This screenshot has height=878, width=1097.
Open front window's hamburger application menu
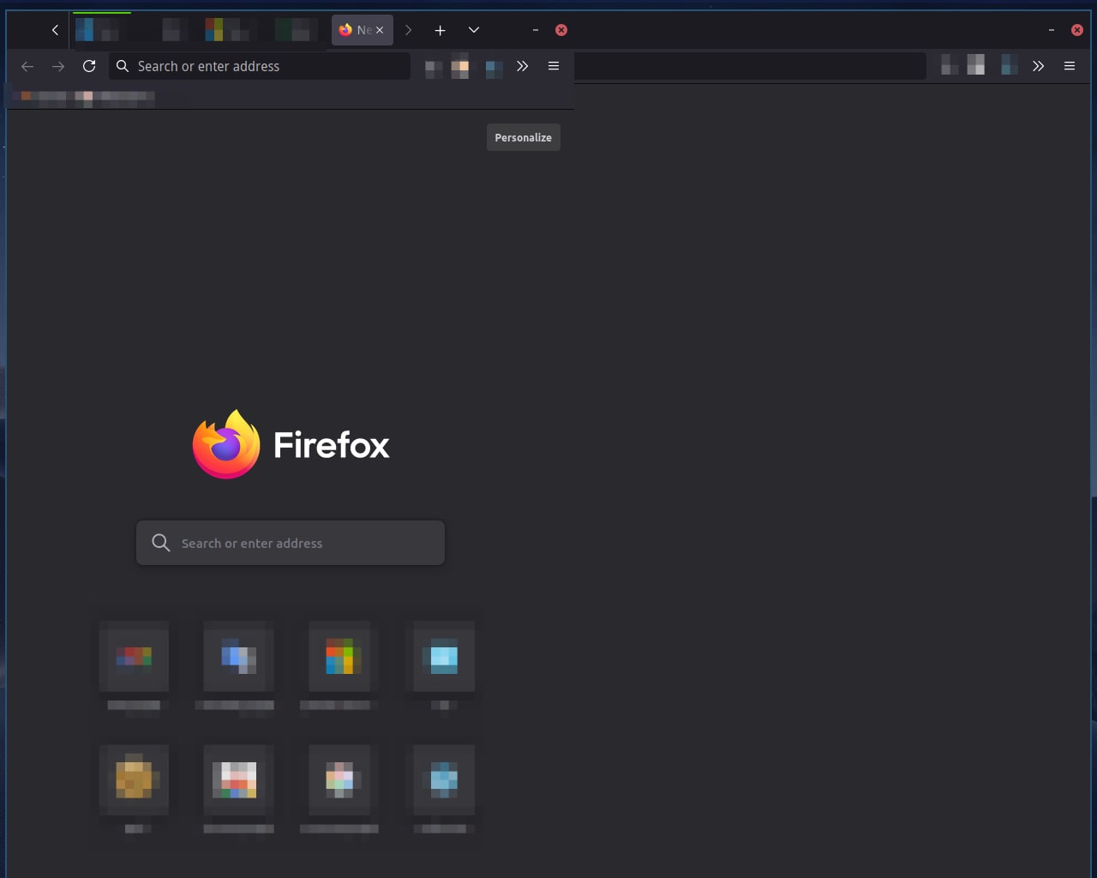[x=554, y=66]
